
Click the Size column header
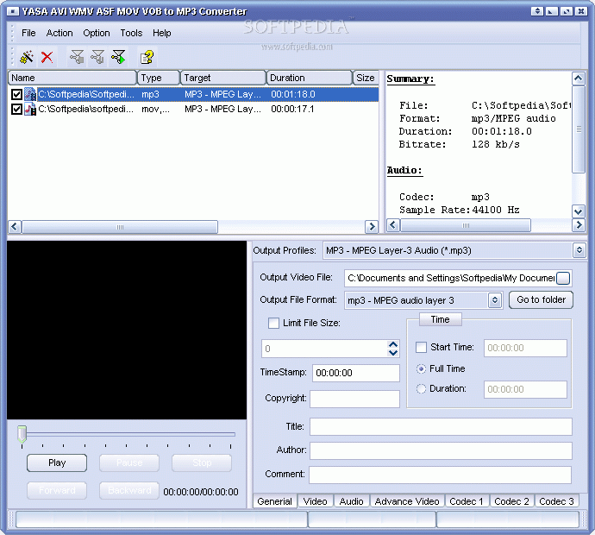(x=366, y=78)
